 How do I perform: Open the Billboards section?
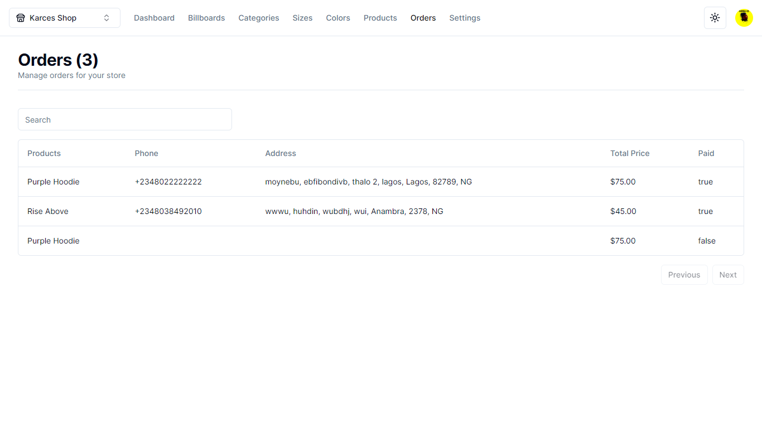206,18
